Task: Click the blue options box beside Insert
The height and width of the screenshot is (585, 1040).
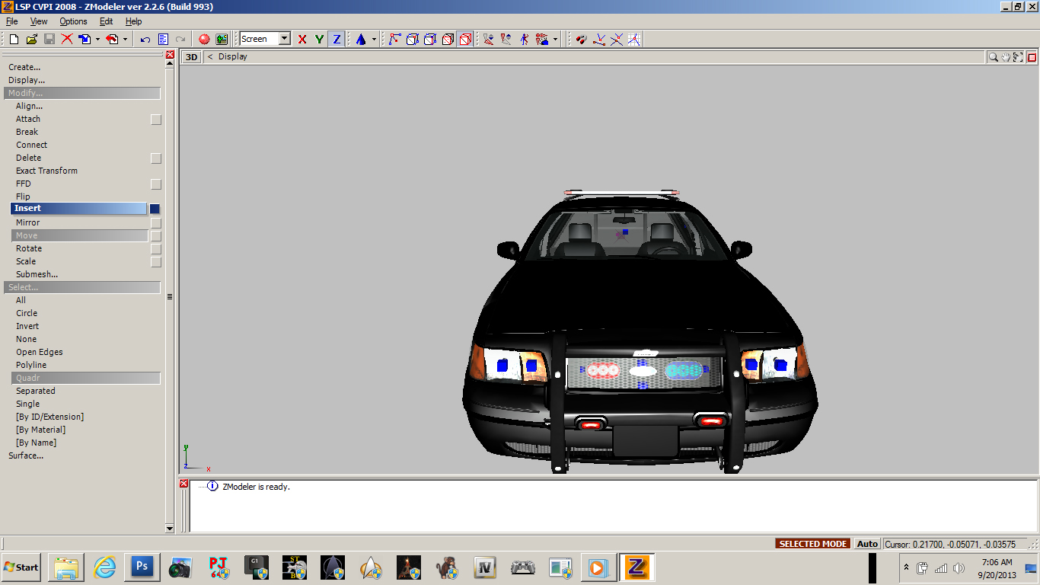Action: (x=155, y=209)
